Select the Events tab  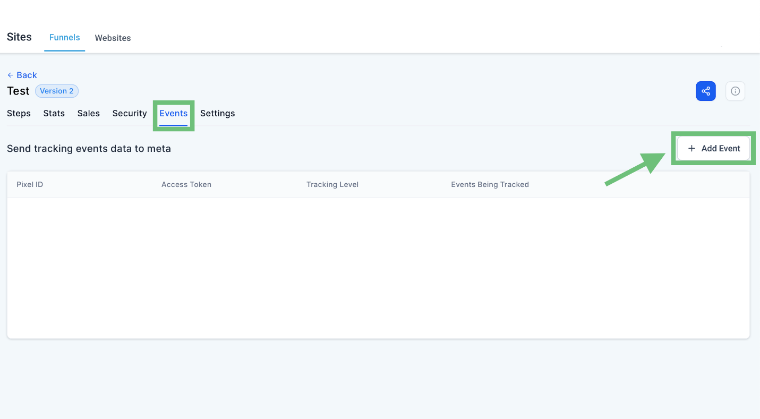click(173, 113)
